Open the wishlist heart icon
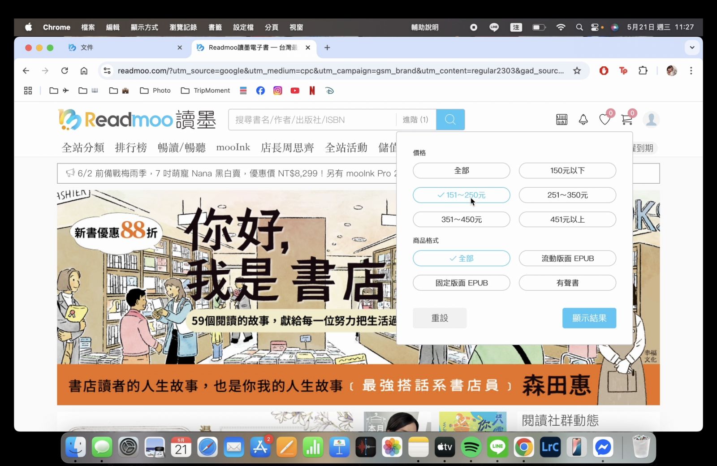This screenshot has height=466, width=717. [x=605, y=120]
